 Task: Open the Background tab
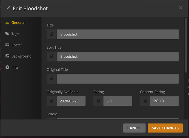point(21,56)
